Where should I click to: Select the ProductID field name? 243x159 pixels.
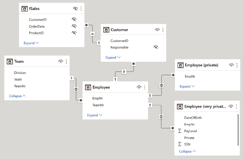click(x=36, y=33)
